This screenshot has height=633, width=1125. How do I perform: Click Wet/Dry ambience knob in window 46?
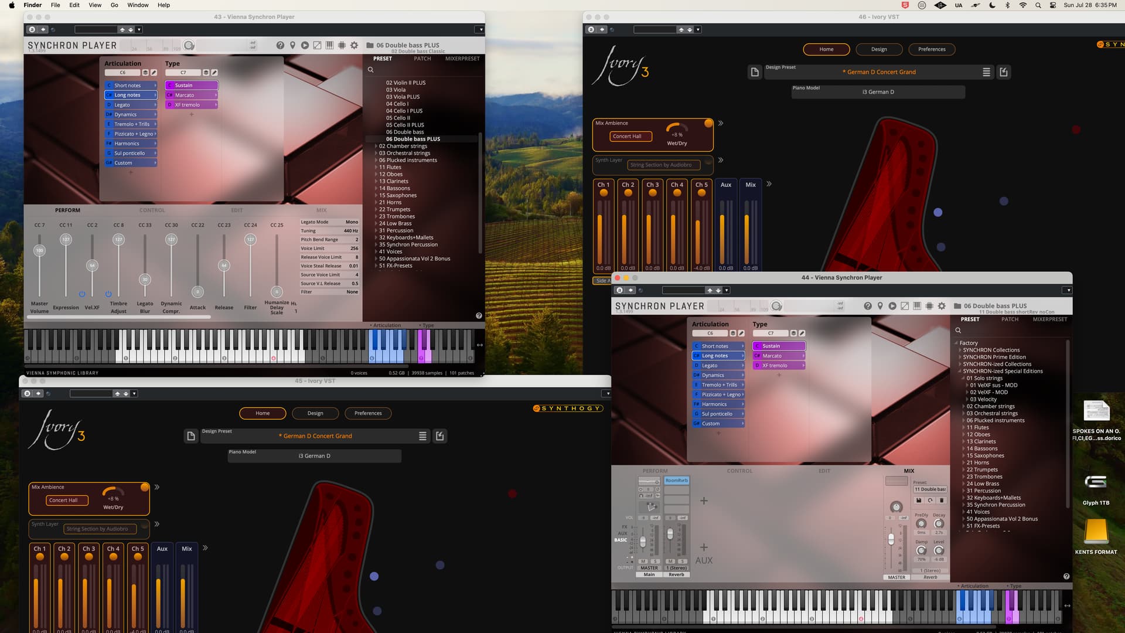pyautogui.click(x=677, y=128)
